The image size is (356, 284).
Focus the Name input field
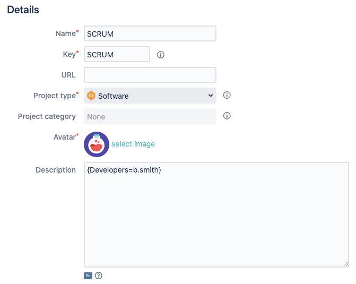150,33
